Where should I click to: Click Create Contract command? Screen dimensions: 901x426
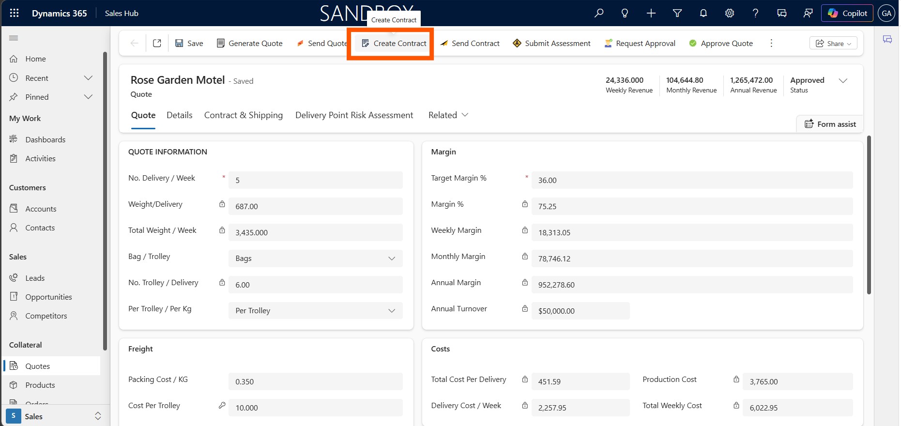(x=394, y=43)
